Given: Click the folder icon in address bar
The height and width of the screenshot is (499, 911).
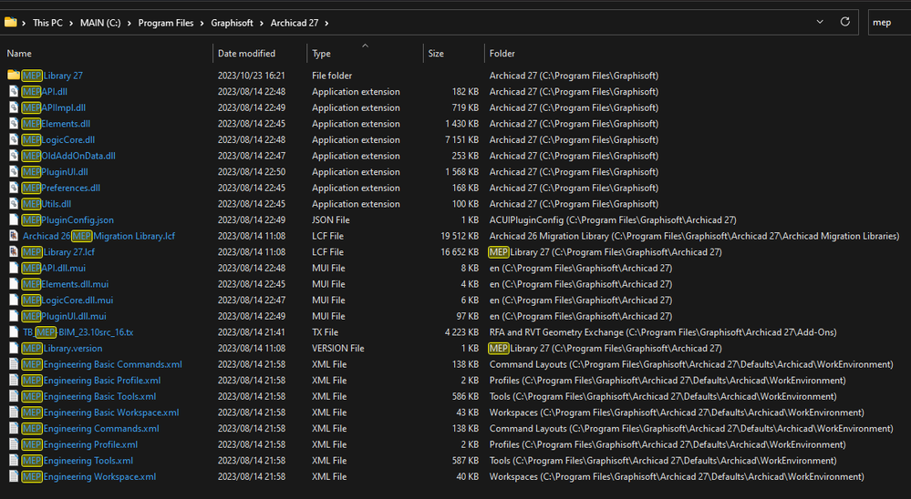Looking at the screenshot, I should (11, 22).
